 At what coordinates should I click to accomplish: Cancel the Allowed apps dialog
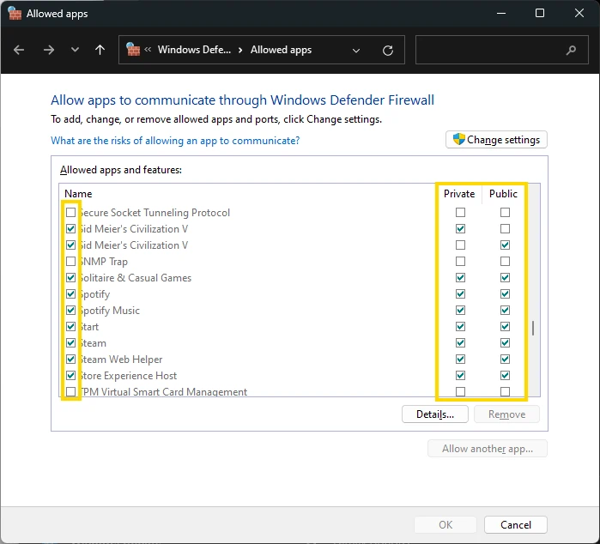[515, 524]
